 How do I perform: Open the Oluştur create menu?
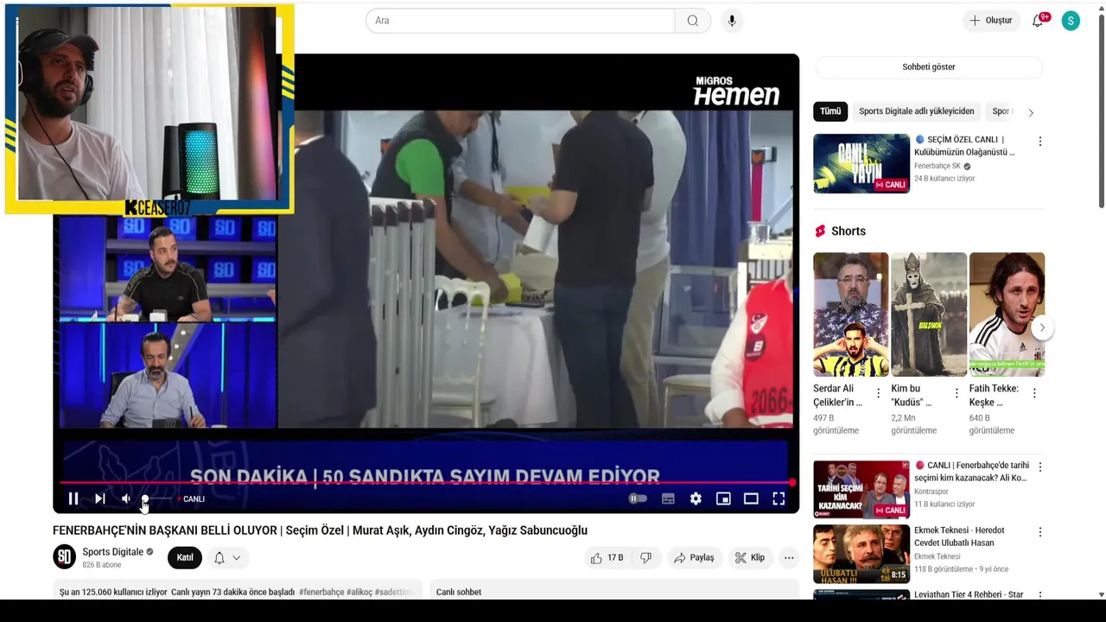(x=990, y=21)
